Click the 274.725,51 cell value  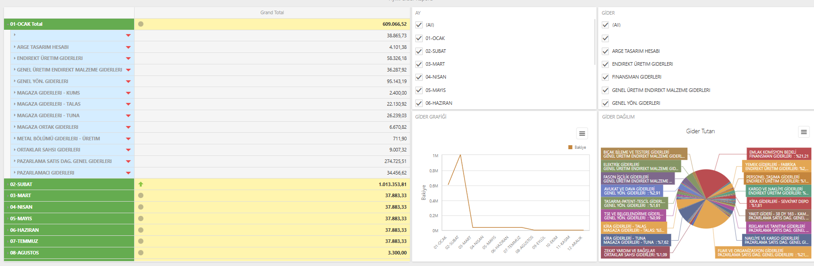click(x=395, y=161)
